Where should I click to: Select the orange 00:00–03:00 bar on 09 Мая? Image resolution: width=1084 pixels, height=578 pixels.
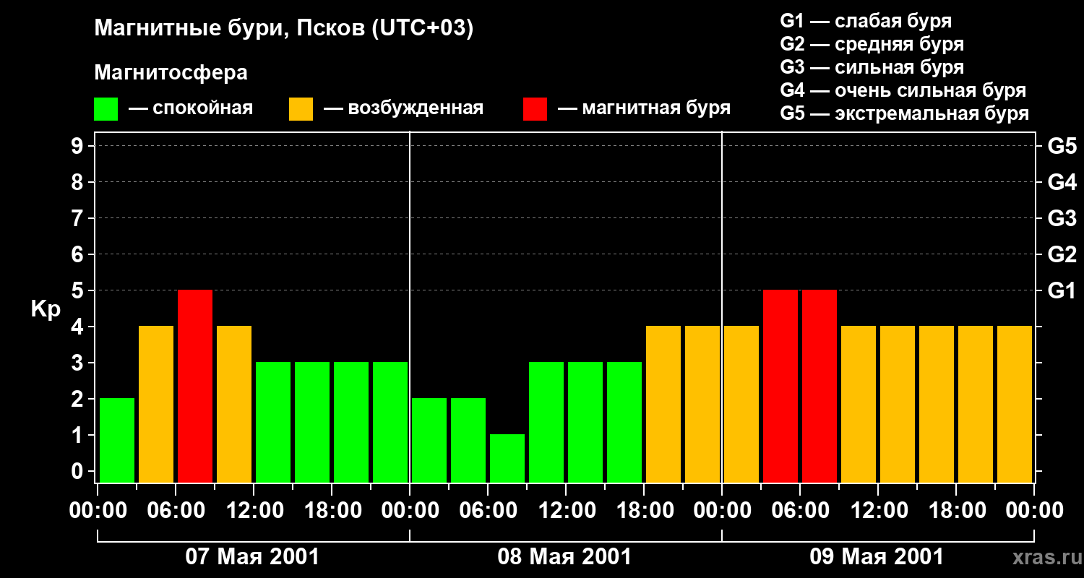tap(741, 404)
